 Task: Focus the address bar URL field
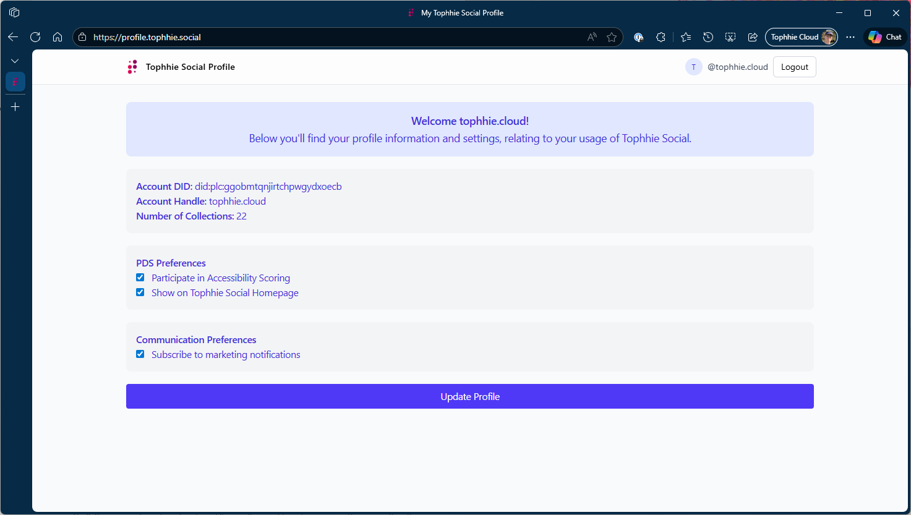(334, 37)
